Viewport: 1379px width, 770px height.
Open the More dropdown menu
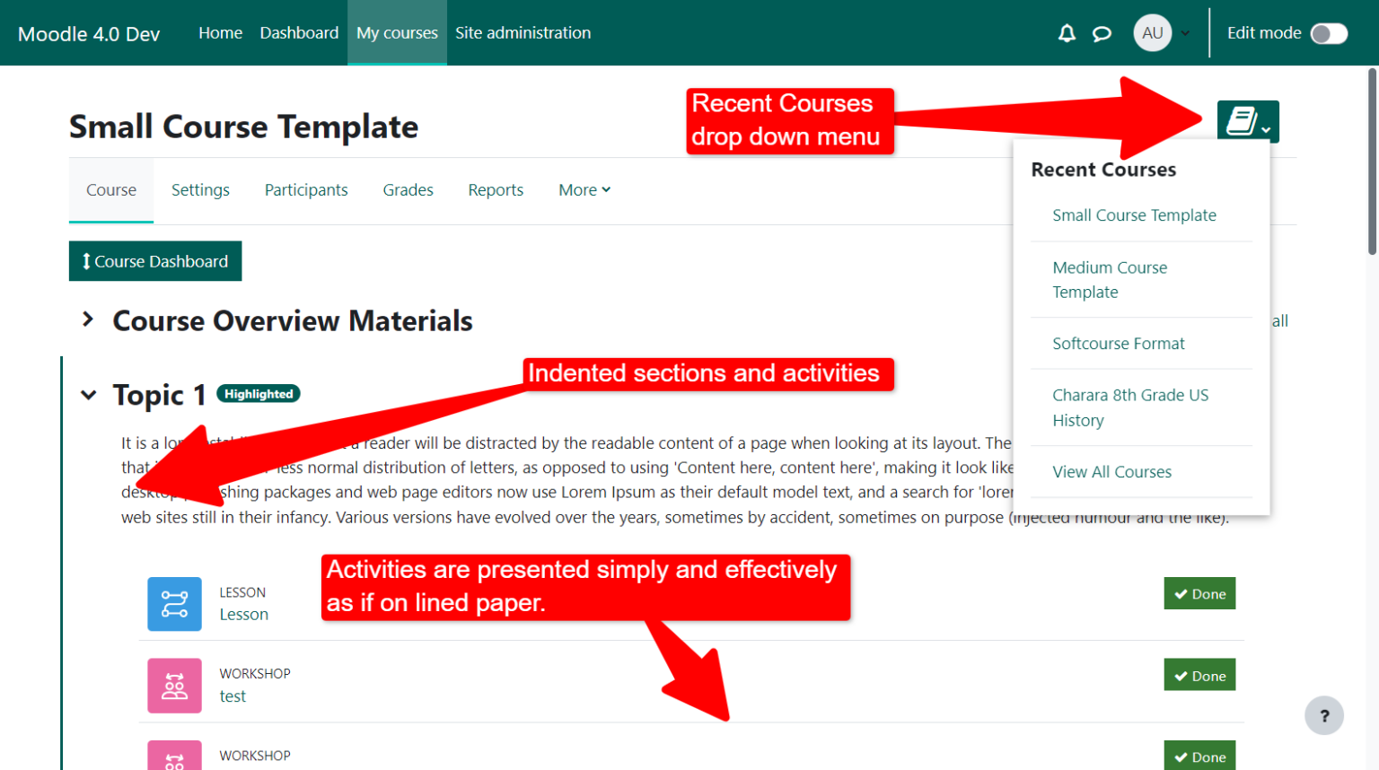(x=584, y=189)
